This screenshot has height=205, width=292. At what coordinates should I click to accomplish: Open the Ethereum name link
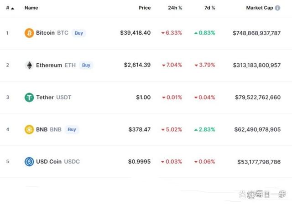(x=49, y=65)
